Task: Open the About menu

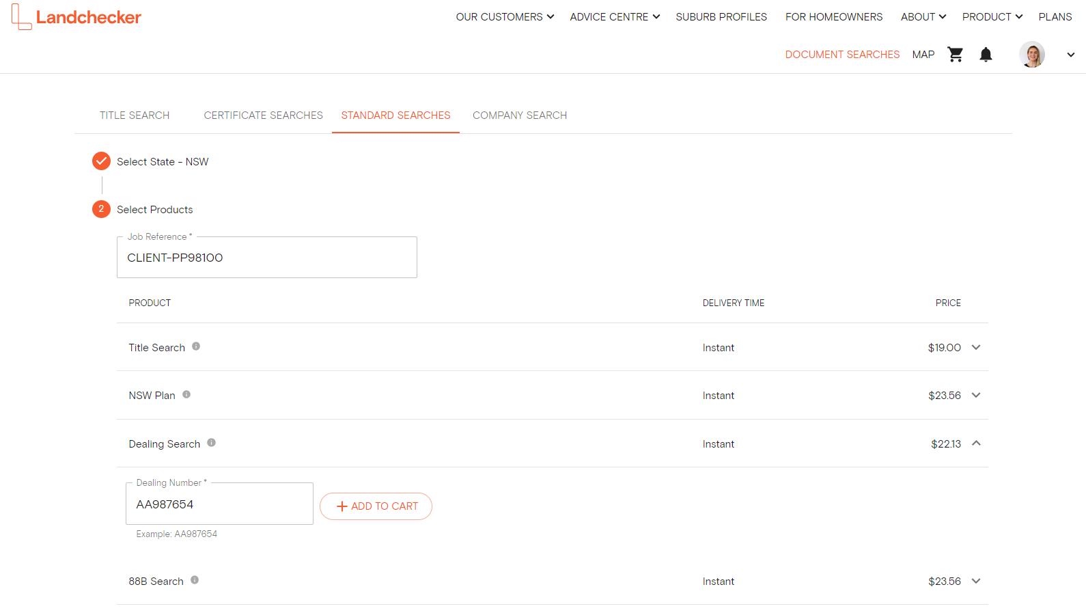Action: (923, 16)
